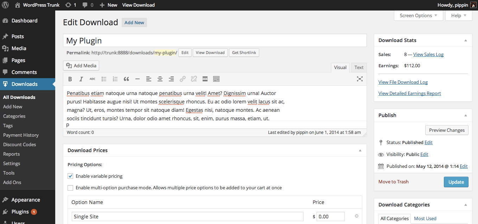Image resolution: width=478 pixels, height=224 pixels.
Task: Insert a Read More tag
Action: pos(205,79)
